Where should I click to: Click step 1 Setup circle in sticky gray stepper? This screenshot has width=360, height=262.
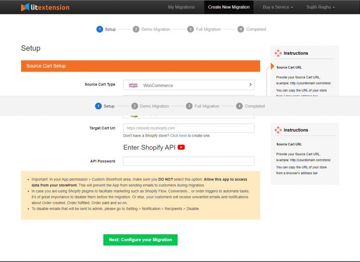pos(98,106)
